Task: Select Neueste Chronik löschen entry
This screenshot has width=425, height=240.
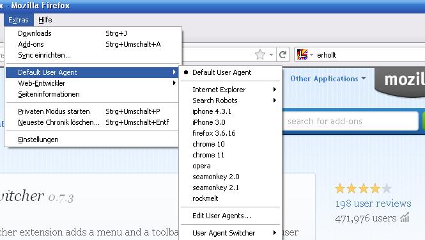Action: [91, 122]
